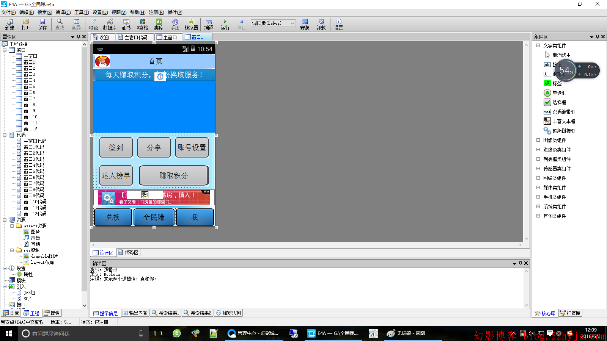Select 窗口5 in the project tree

(29, 86)
